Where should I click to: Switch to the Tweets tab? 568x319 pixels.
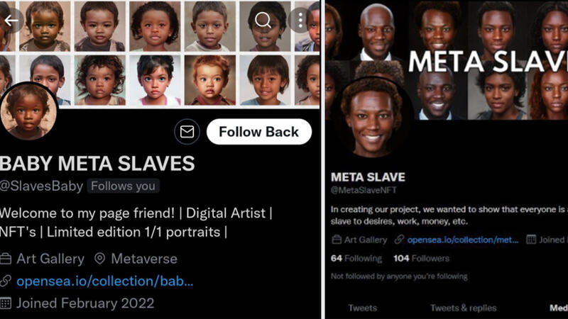363,308
